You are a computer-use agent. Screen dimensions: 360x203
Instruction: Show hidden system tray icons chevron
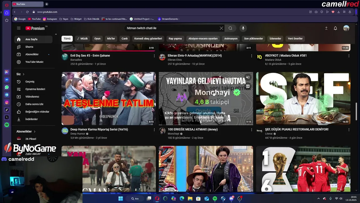318,198
